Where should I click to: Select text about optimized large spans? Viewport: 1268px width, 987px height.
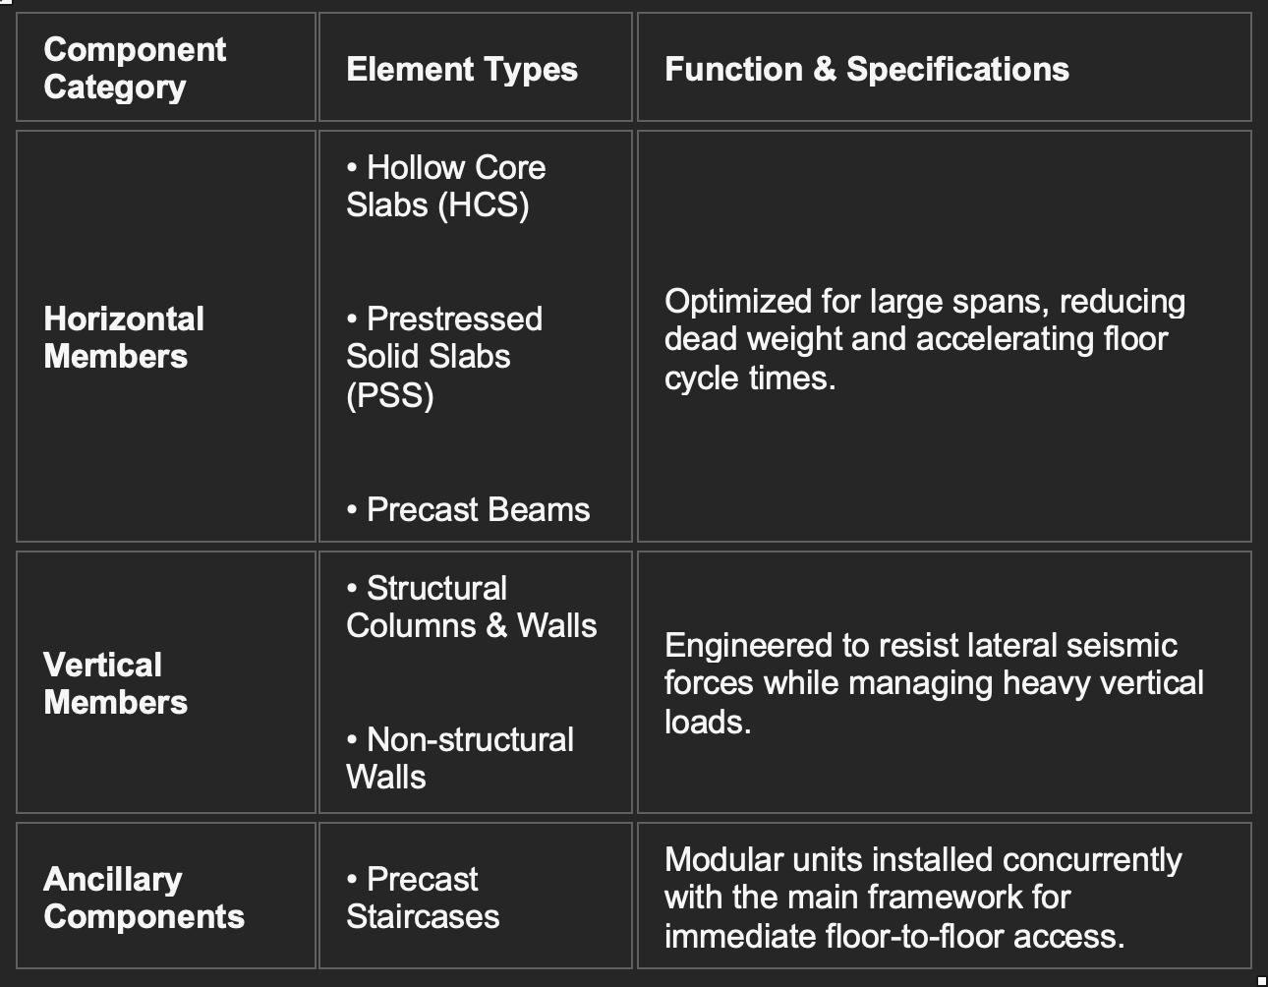tap(925, 339)
